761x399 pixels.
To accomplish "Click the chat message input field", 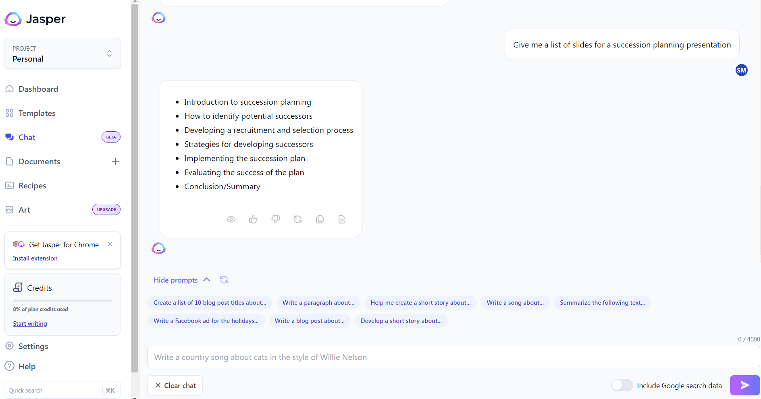I will (453, 357).
